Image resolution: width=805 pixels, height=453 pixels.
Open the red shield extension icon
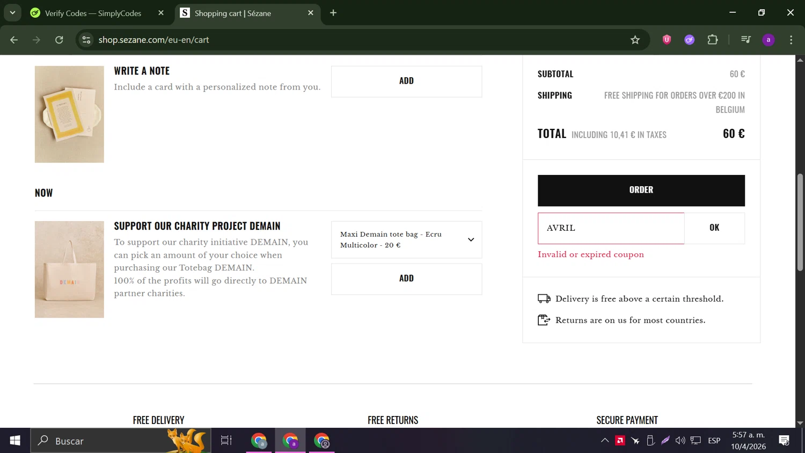coord(667,39)
